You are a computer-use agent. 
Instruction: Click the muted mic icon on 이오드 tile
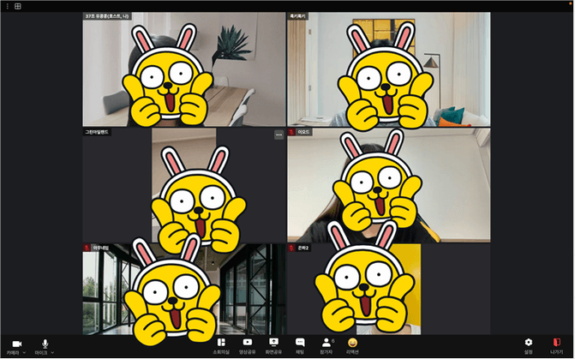tap(292, 132)
